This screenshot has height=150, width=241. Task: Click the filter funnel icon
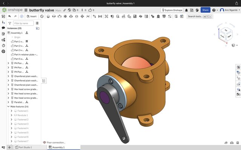click(x=10, y=23)
